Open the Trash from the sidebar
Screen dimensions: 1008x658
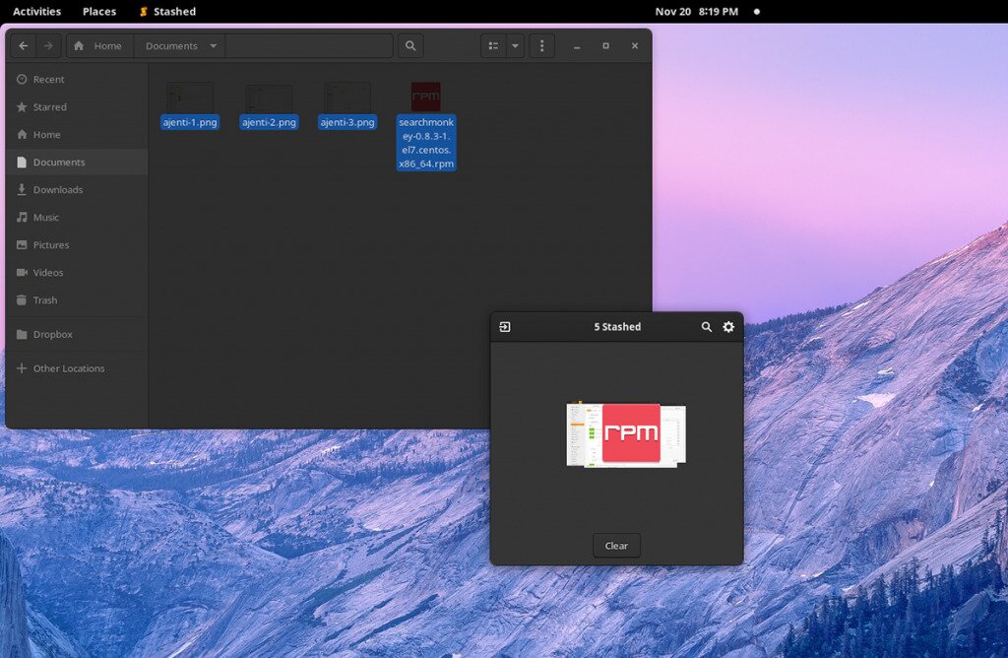43,299
